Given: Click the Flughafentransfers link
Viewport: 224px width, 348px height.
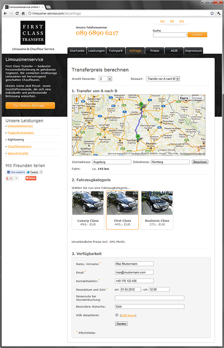Looking at the screenshot, I should 20,133.
